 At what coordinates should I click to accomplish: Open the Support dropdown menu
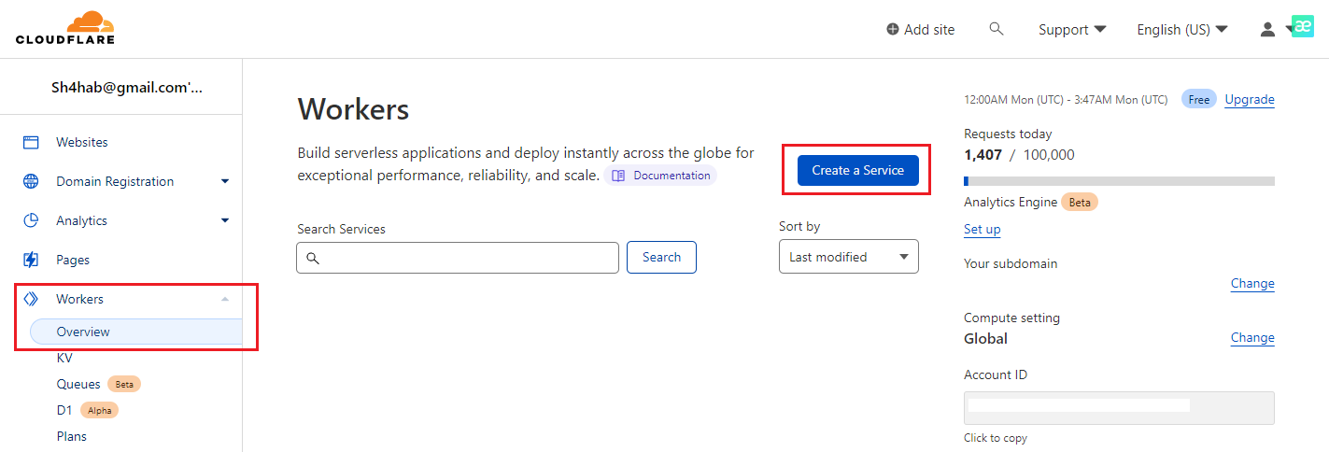pos(1072,30)
